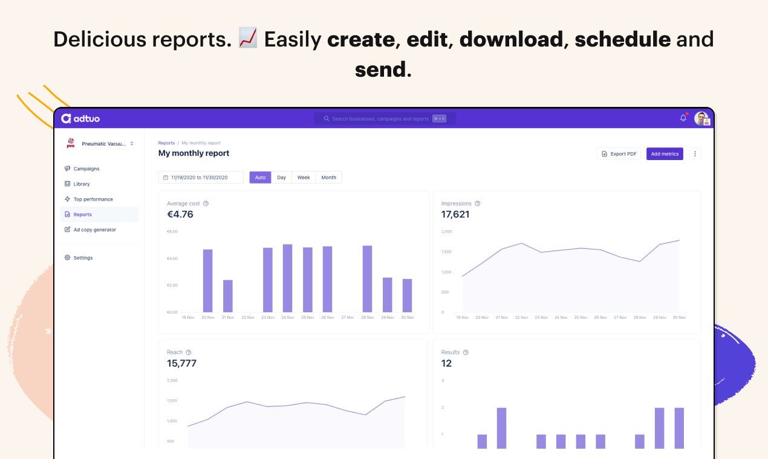Screen dimensions: 768x459
Task: Open Ad copy generator in the sidebar
Action: (x=99, y=230)
